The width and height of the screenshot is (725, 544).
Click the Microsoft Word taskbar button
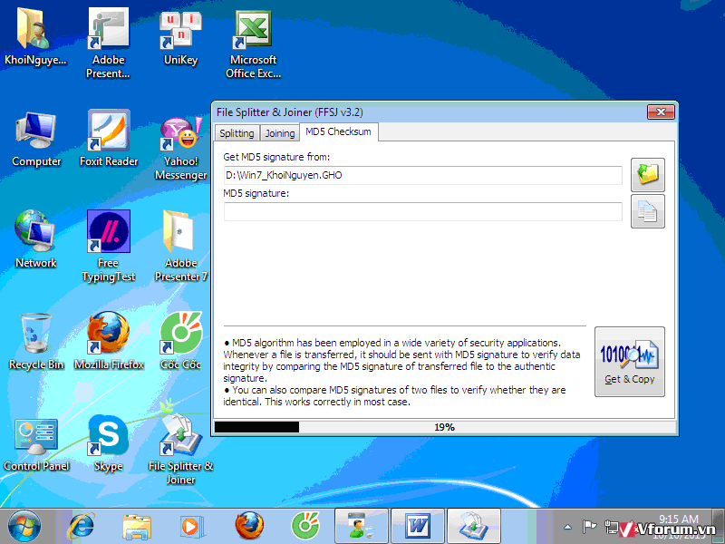[x=418, y=525]
